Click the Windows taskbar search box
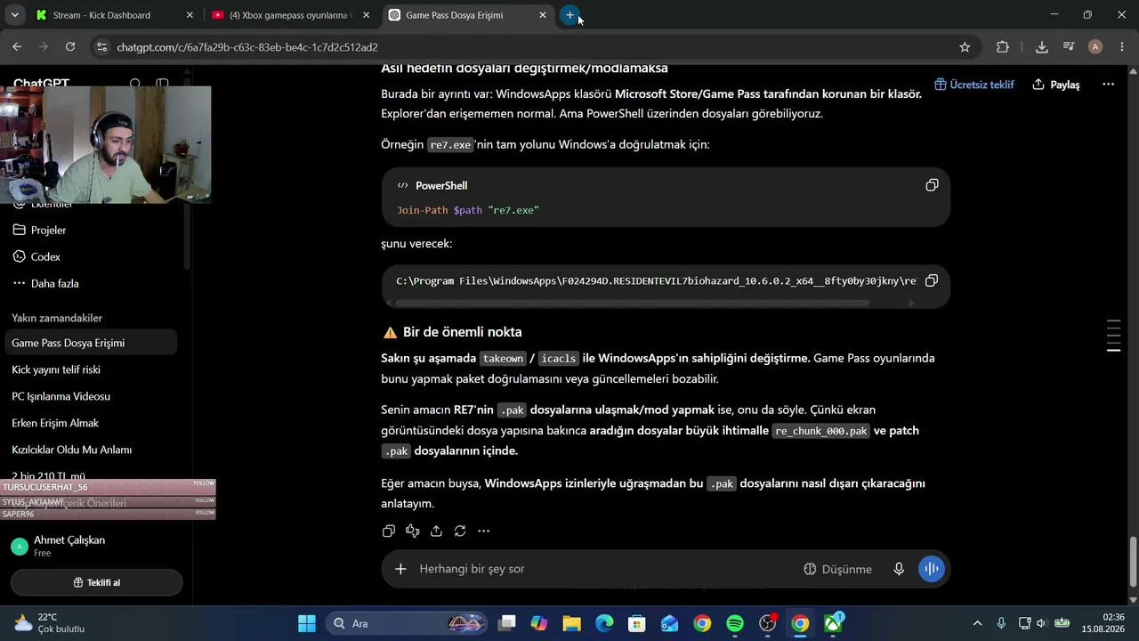1139x641 pixels. (x=406, y=623)
